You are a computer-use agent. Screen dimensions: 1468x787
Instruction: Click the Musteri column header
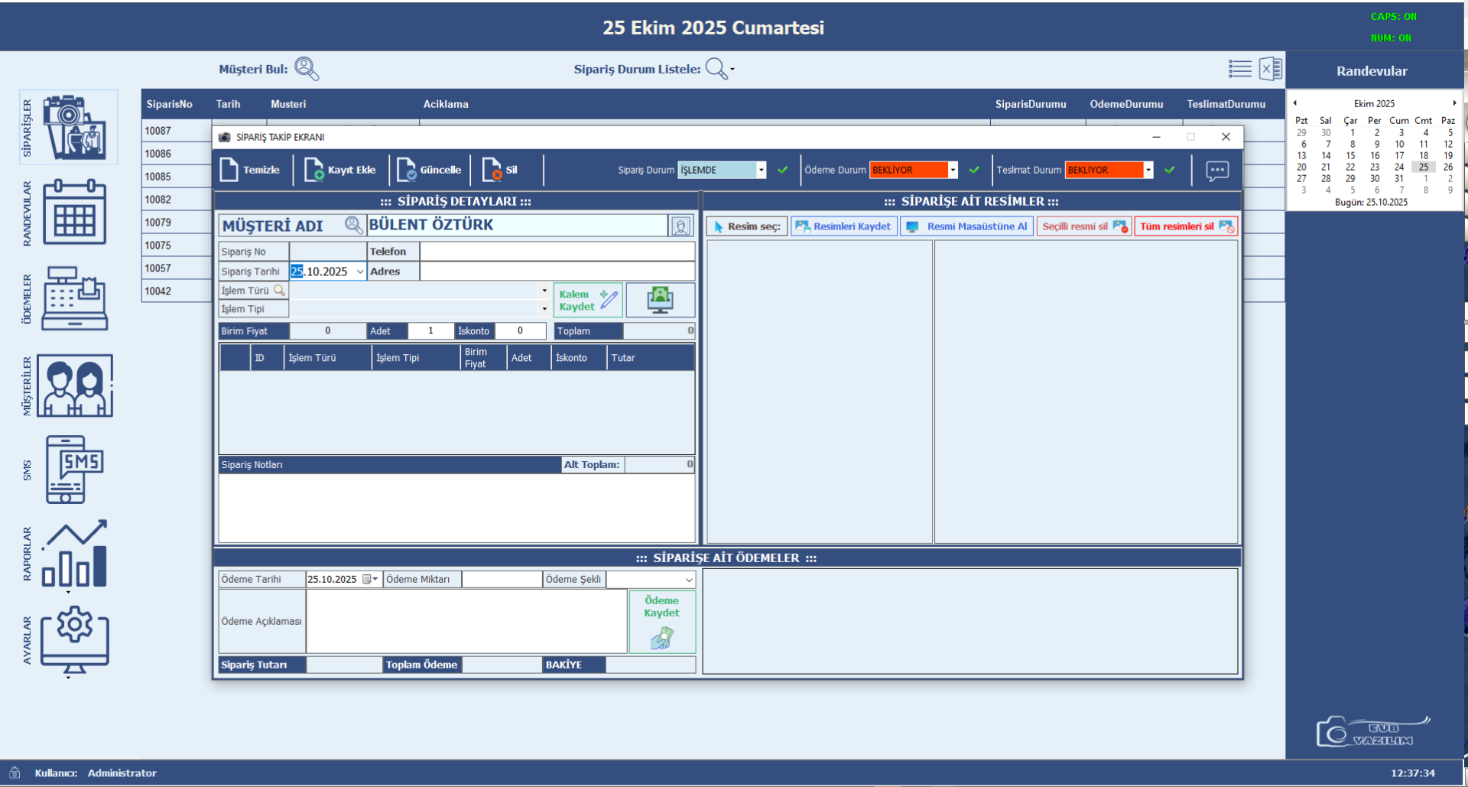click(x=288, y=104)
